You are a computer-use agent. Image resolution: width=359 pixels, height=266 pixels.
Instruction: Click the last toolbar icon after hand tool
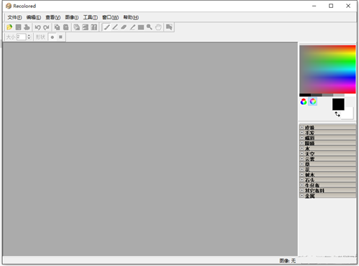(x=169, y=27)
